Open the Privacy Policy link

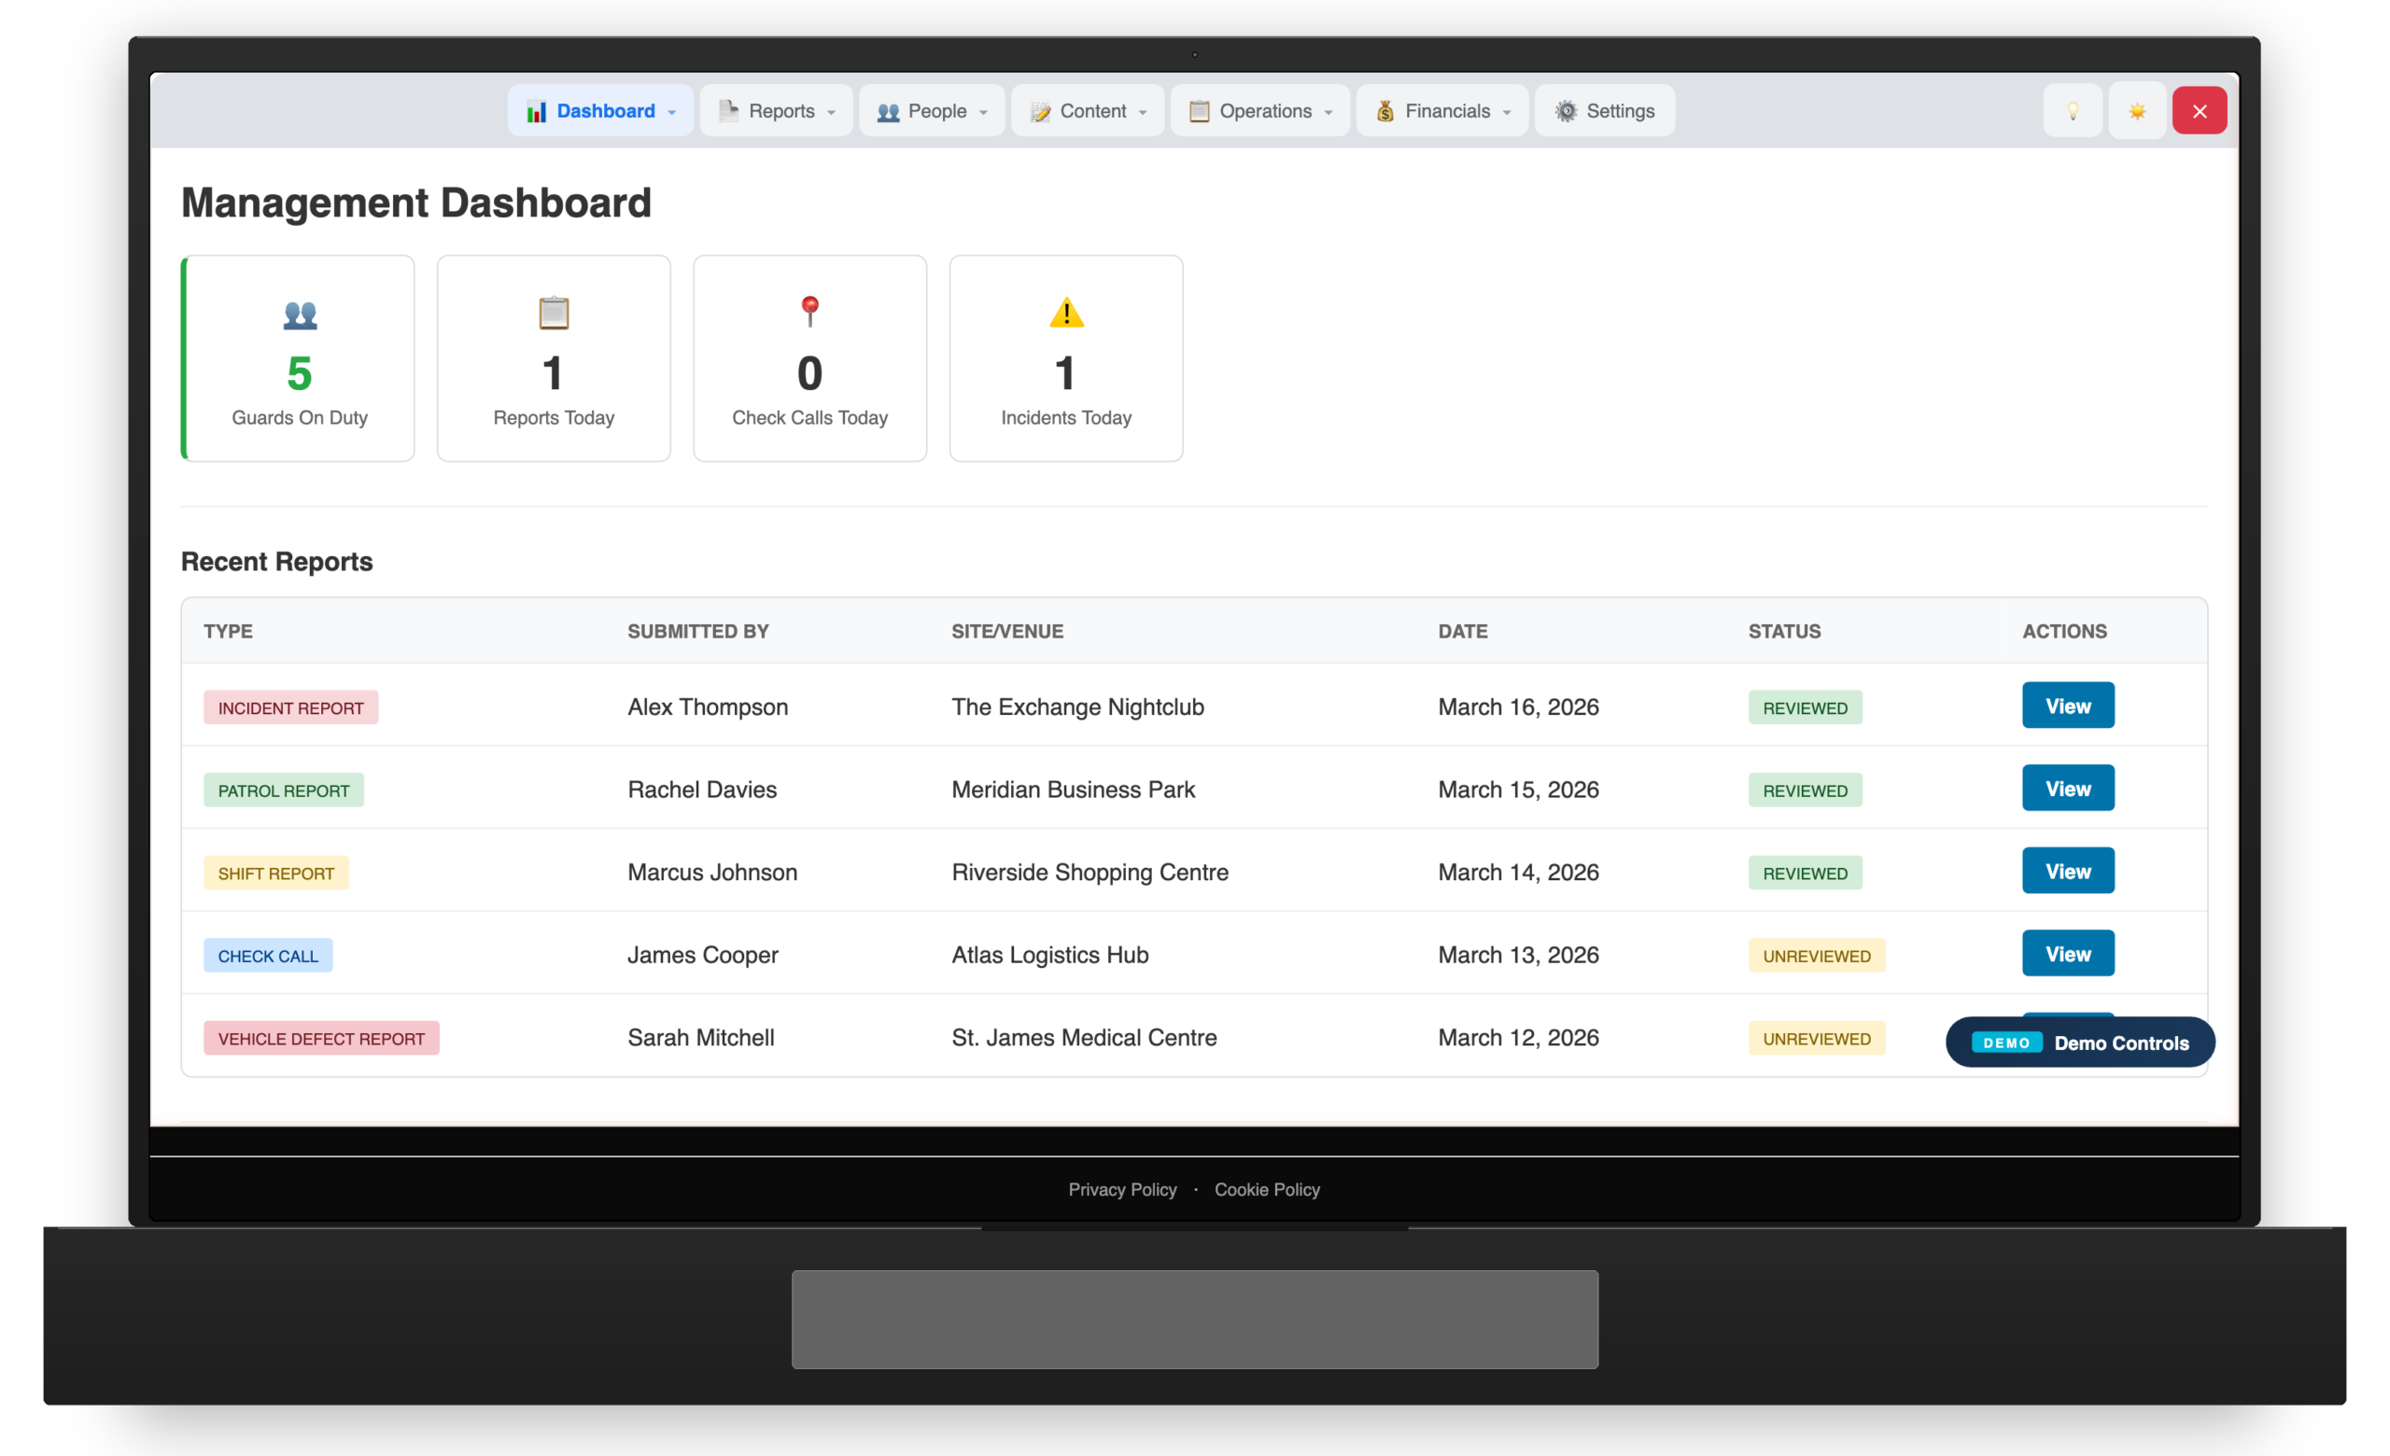pos(1122,1189)
